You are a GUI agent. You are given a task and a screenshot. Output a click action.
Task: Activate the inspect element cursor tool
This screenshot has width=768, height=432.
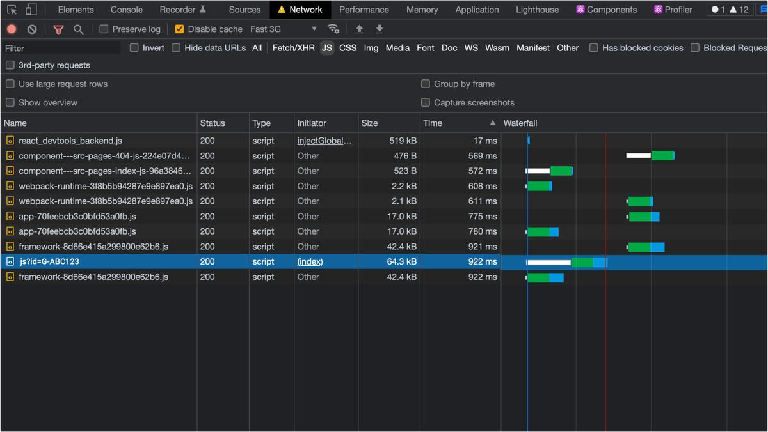[11, 10]
